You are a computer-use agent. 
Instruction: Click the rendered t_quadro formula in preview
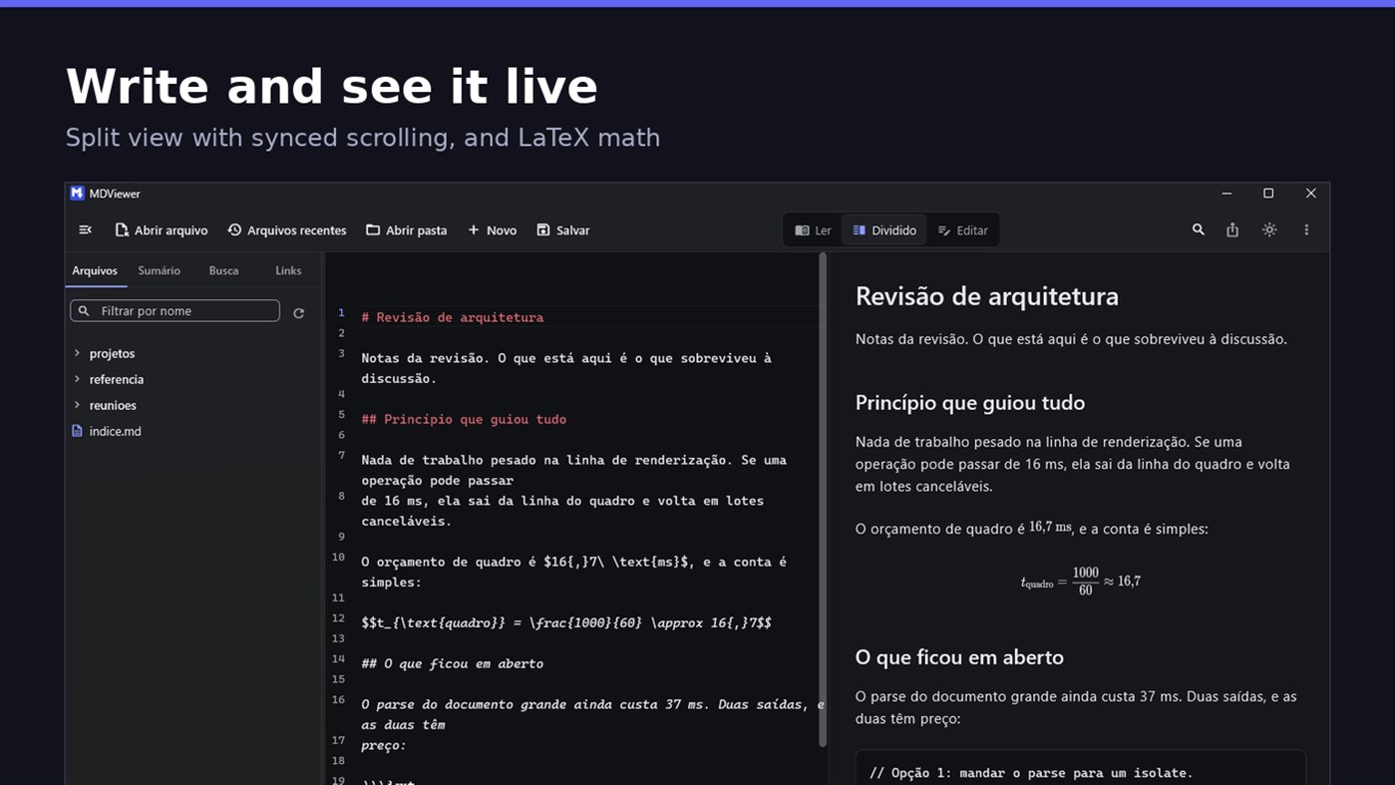(1081, 582)
